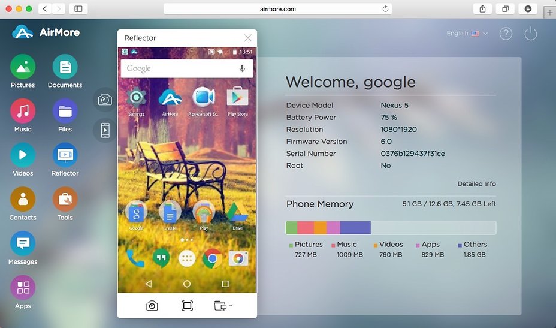Click the green Pictures memory segment
This screenshot has height=328, width=556.
291,227
